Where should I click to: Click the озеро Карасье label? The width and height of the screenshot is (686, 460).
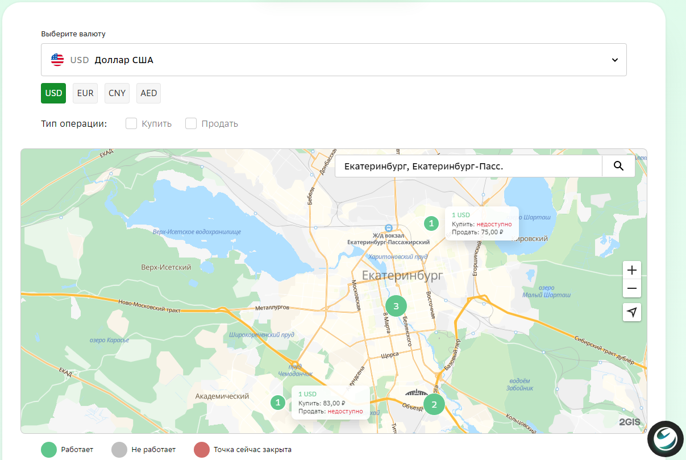(x=110, y=340)
